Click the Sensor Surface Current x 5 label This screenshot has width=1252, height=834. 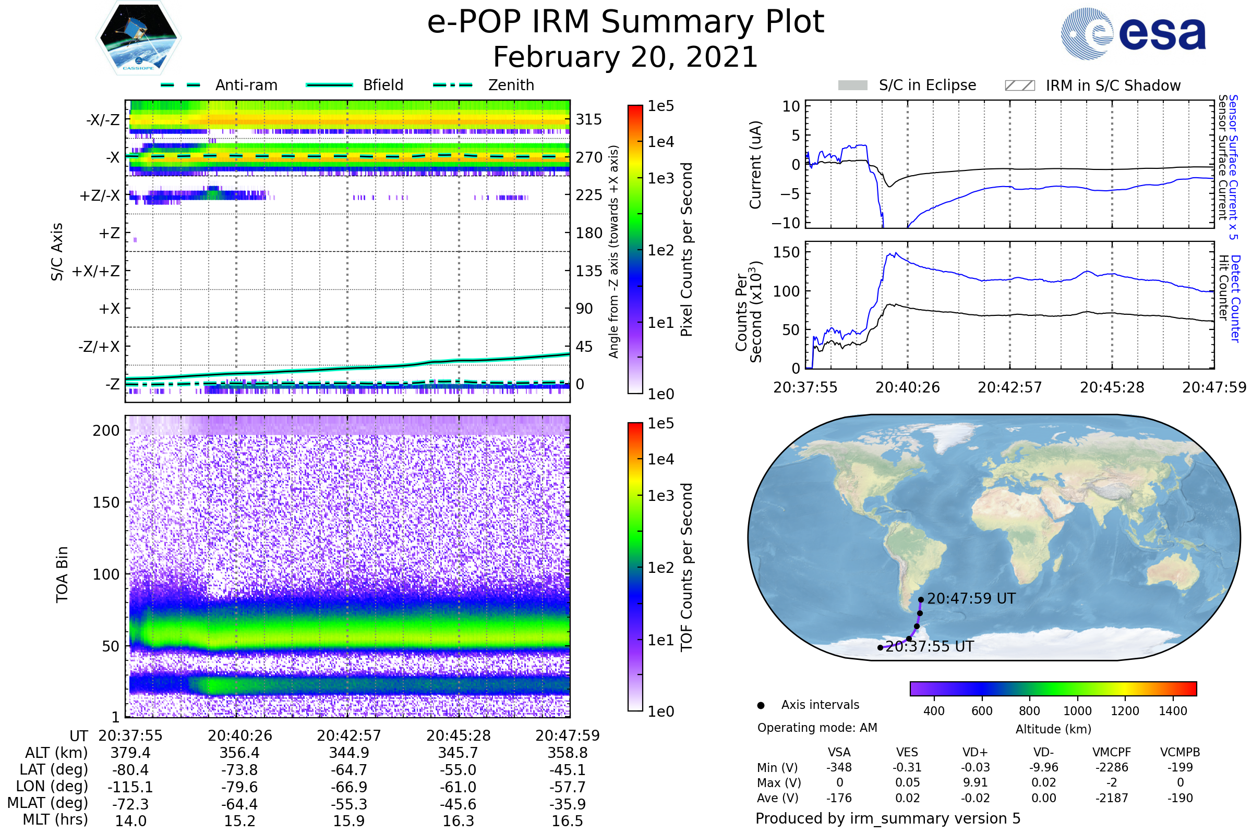click(x=1233, y=167)
